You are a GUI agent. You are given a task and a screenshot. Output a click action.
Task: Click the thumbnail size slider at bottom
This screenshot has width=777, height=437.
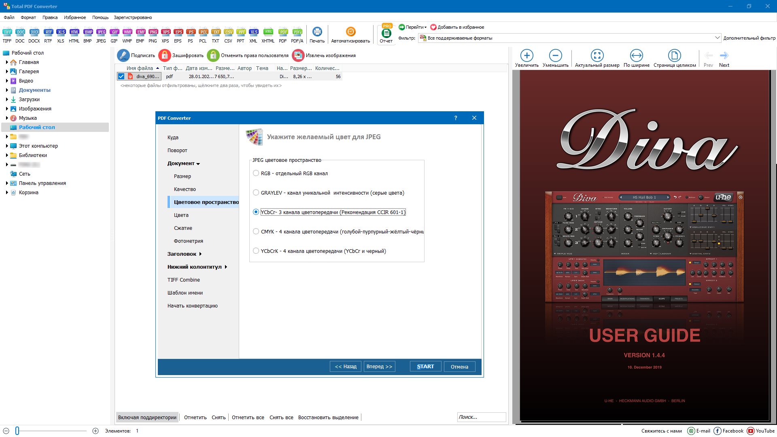point(17,431)
